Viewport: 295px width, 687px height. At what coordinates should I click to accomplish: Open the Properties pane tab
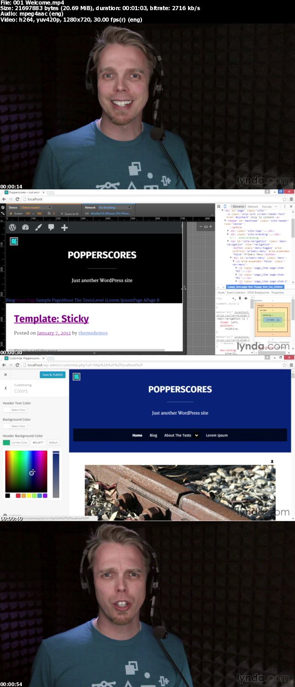pyautogui.click(x=278, y=293)
